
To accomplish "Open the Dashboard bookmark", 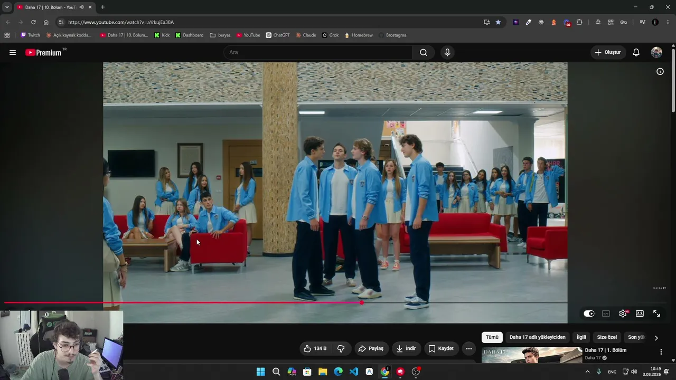I will coord(190,35).
